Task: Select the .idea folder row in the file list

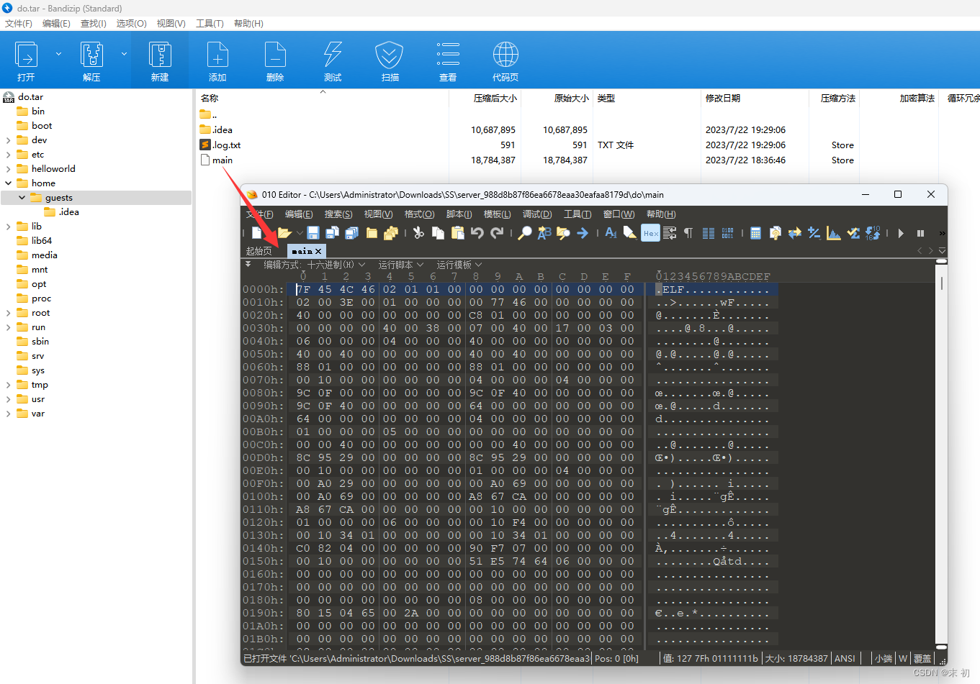Action: click(222, 130)
